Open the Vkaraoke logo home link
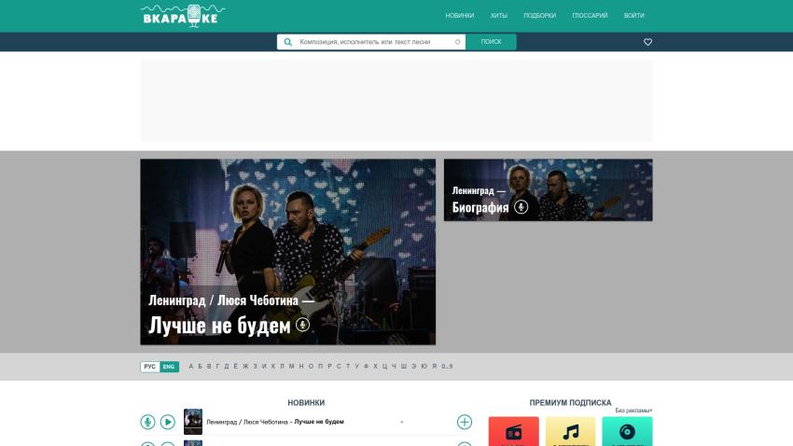 (183, 16)
